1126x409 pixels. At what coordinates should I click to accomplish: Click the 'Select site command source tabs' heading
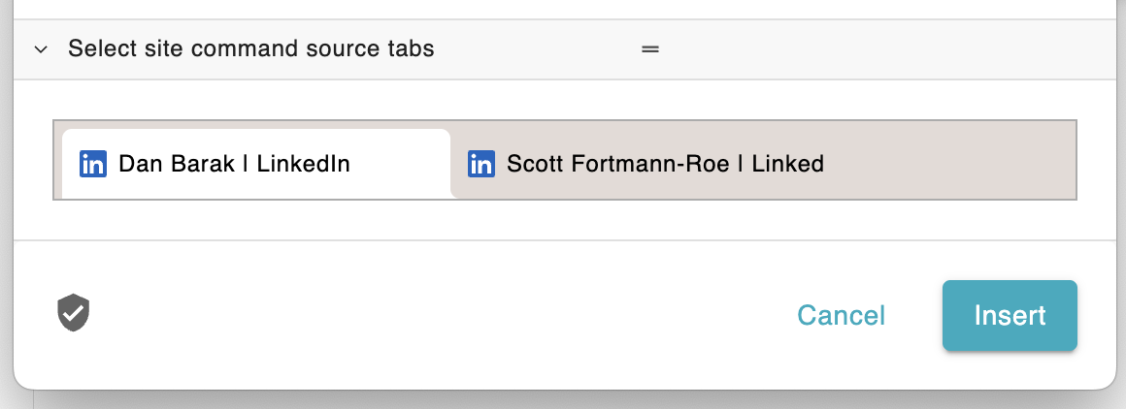(250, 48)
